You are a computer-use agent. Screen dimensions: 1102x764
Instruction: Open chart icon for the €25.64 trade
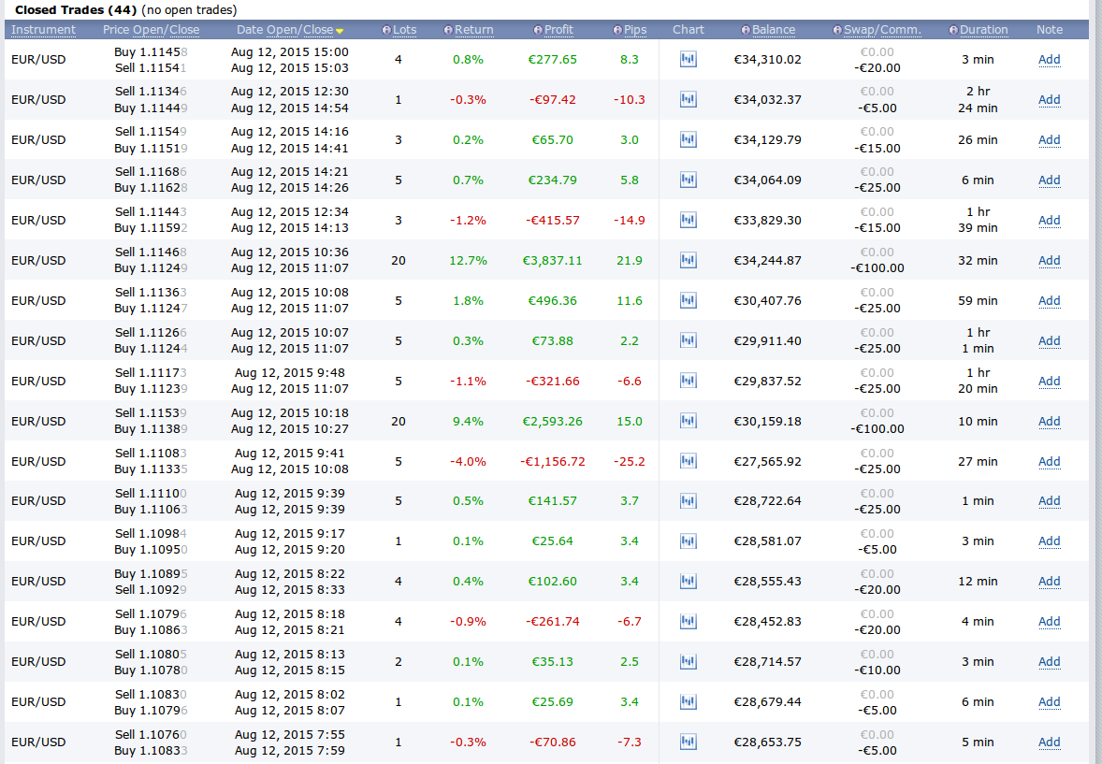pyautogui.click(x=689, y=541)
